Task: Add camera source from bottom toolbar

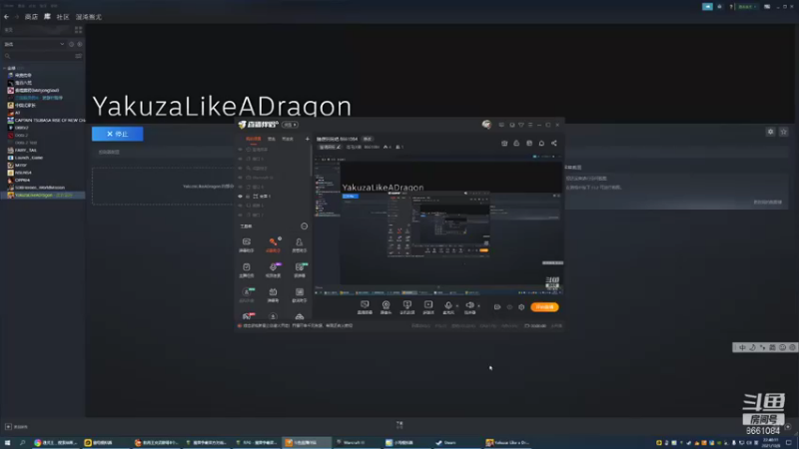Action: coord(386,307)
